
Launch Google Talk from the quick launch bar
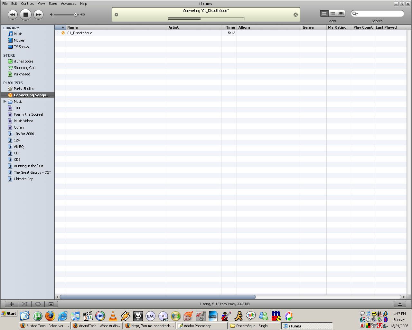click(x=251, y=316)
